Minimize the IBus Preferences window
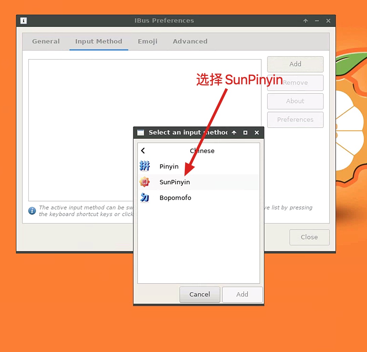 pyautogui.click(x=317, y=21)
